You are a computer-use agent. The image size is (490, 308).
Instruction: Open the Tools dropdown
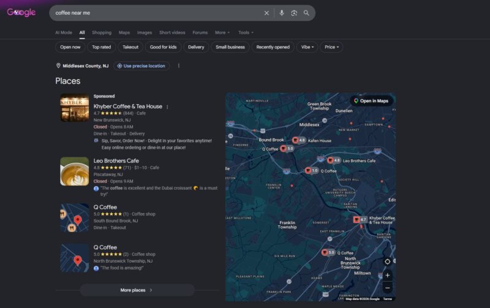tap(246, 32)
